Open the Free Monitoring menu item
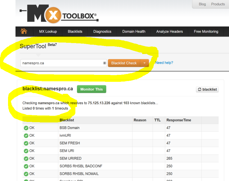The width and height of the screenshot is (229, 181). (206, 31)
